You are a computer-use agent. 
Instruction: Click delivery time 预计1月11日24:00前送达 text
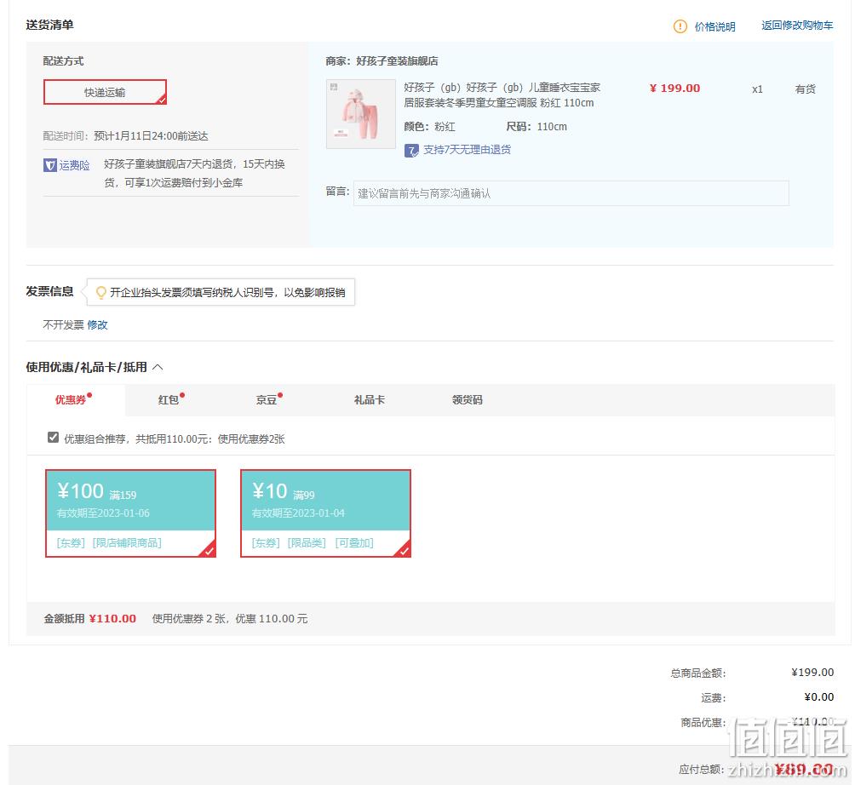[x=151, y=135]
